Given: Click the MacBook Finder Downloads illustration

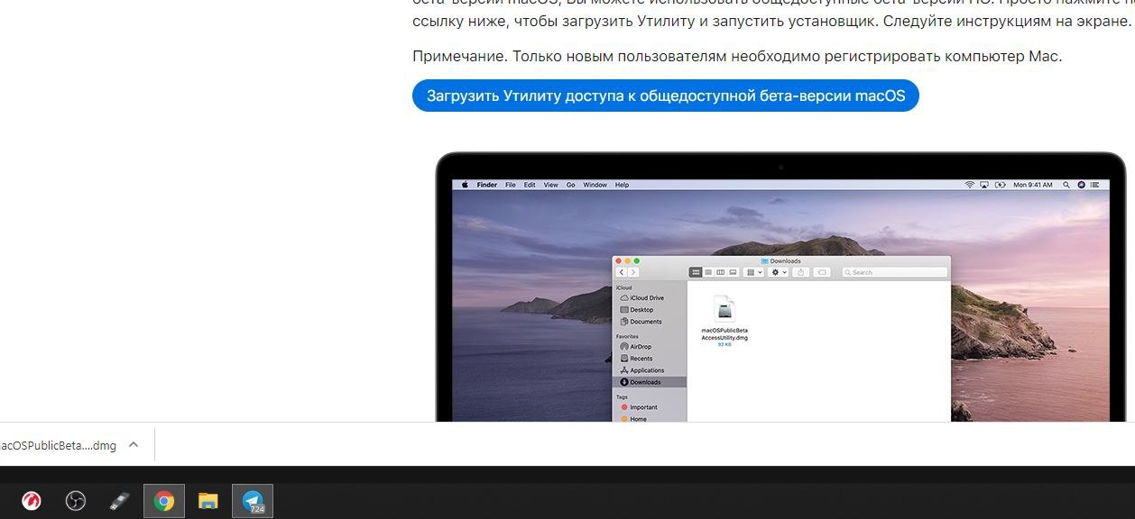Looking at the screenshot, I should point(780,287).
